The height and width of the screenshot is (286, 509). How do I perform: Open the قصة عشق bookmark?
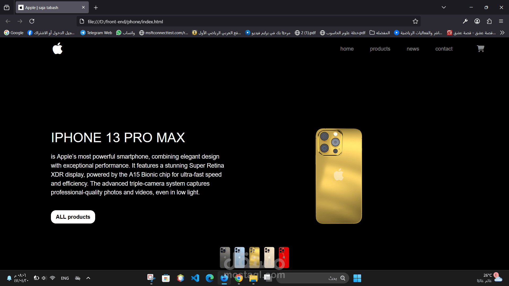471,33
